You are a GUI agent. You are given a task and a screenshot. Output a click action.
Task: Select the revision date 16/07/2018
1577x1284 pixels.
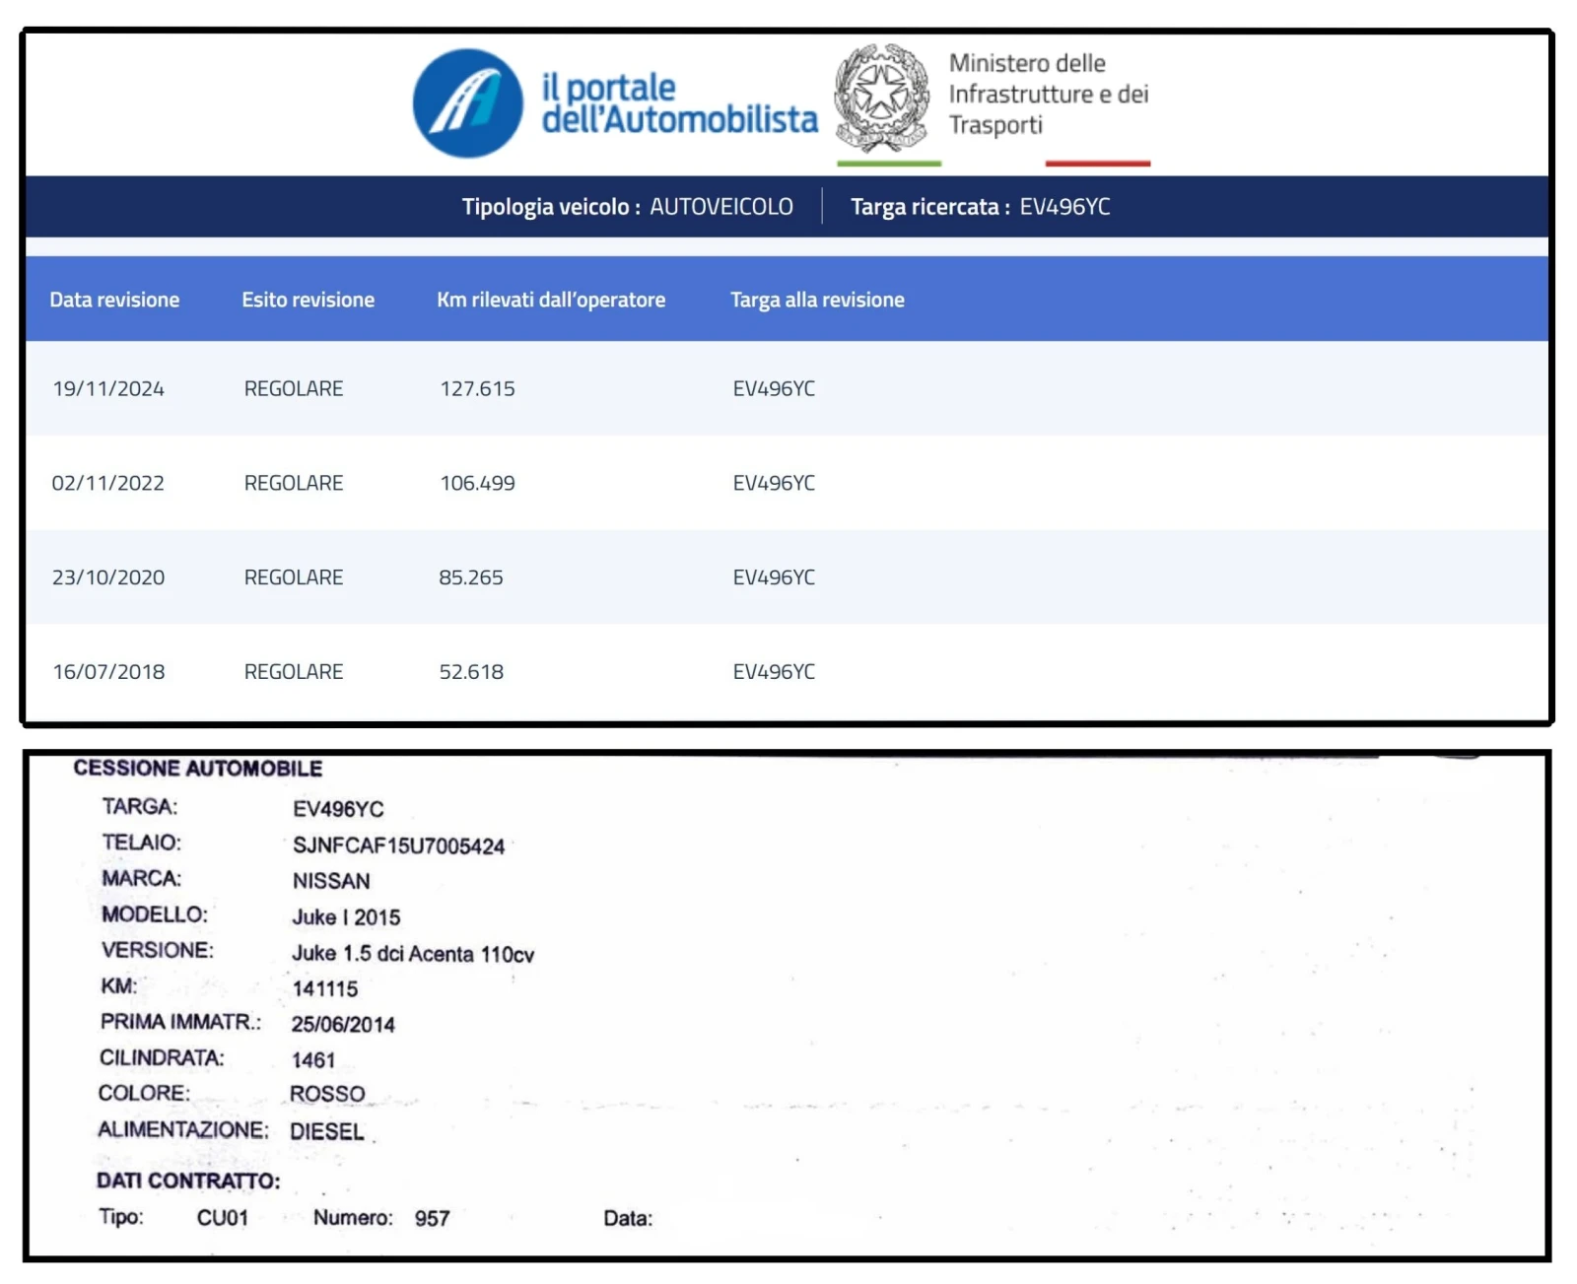pyautogui.click(x=108, y=672)
